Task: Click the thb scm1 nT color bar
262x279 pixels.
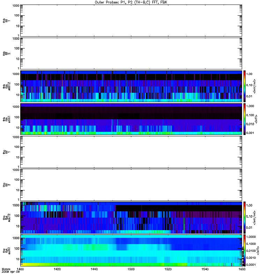Action: 245,119
